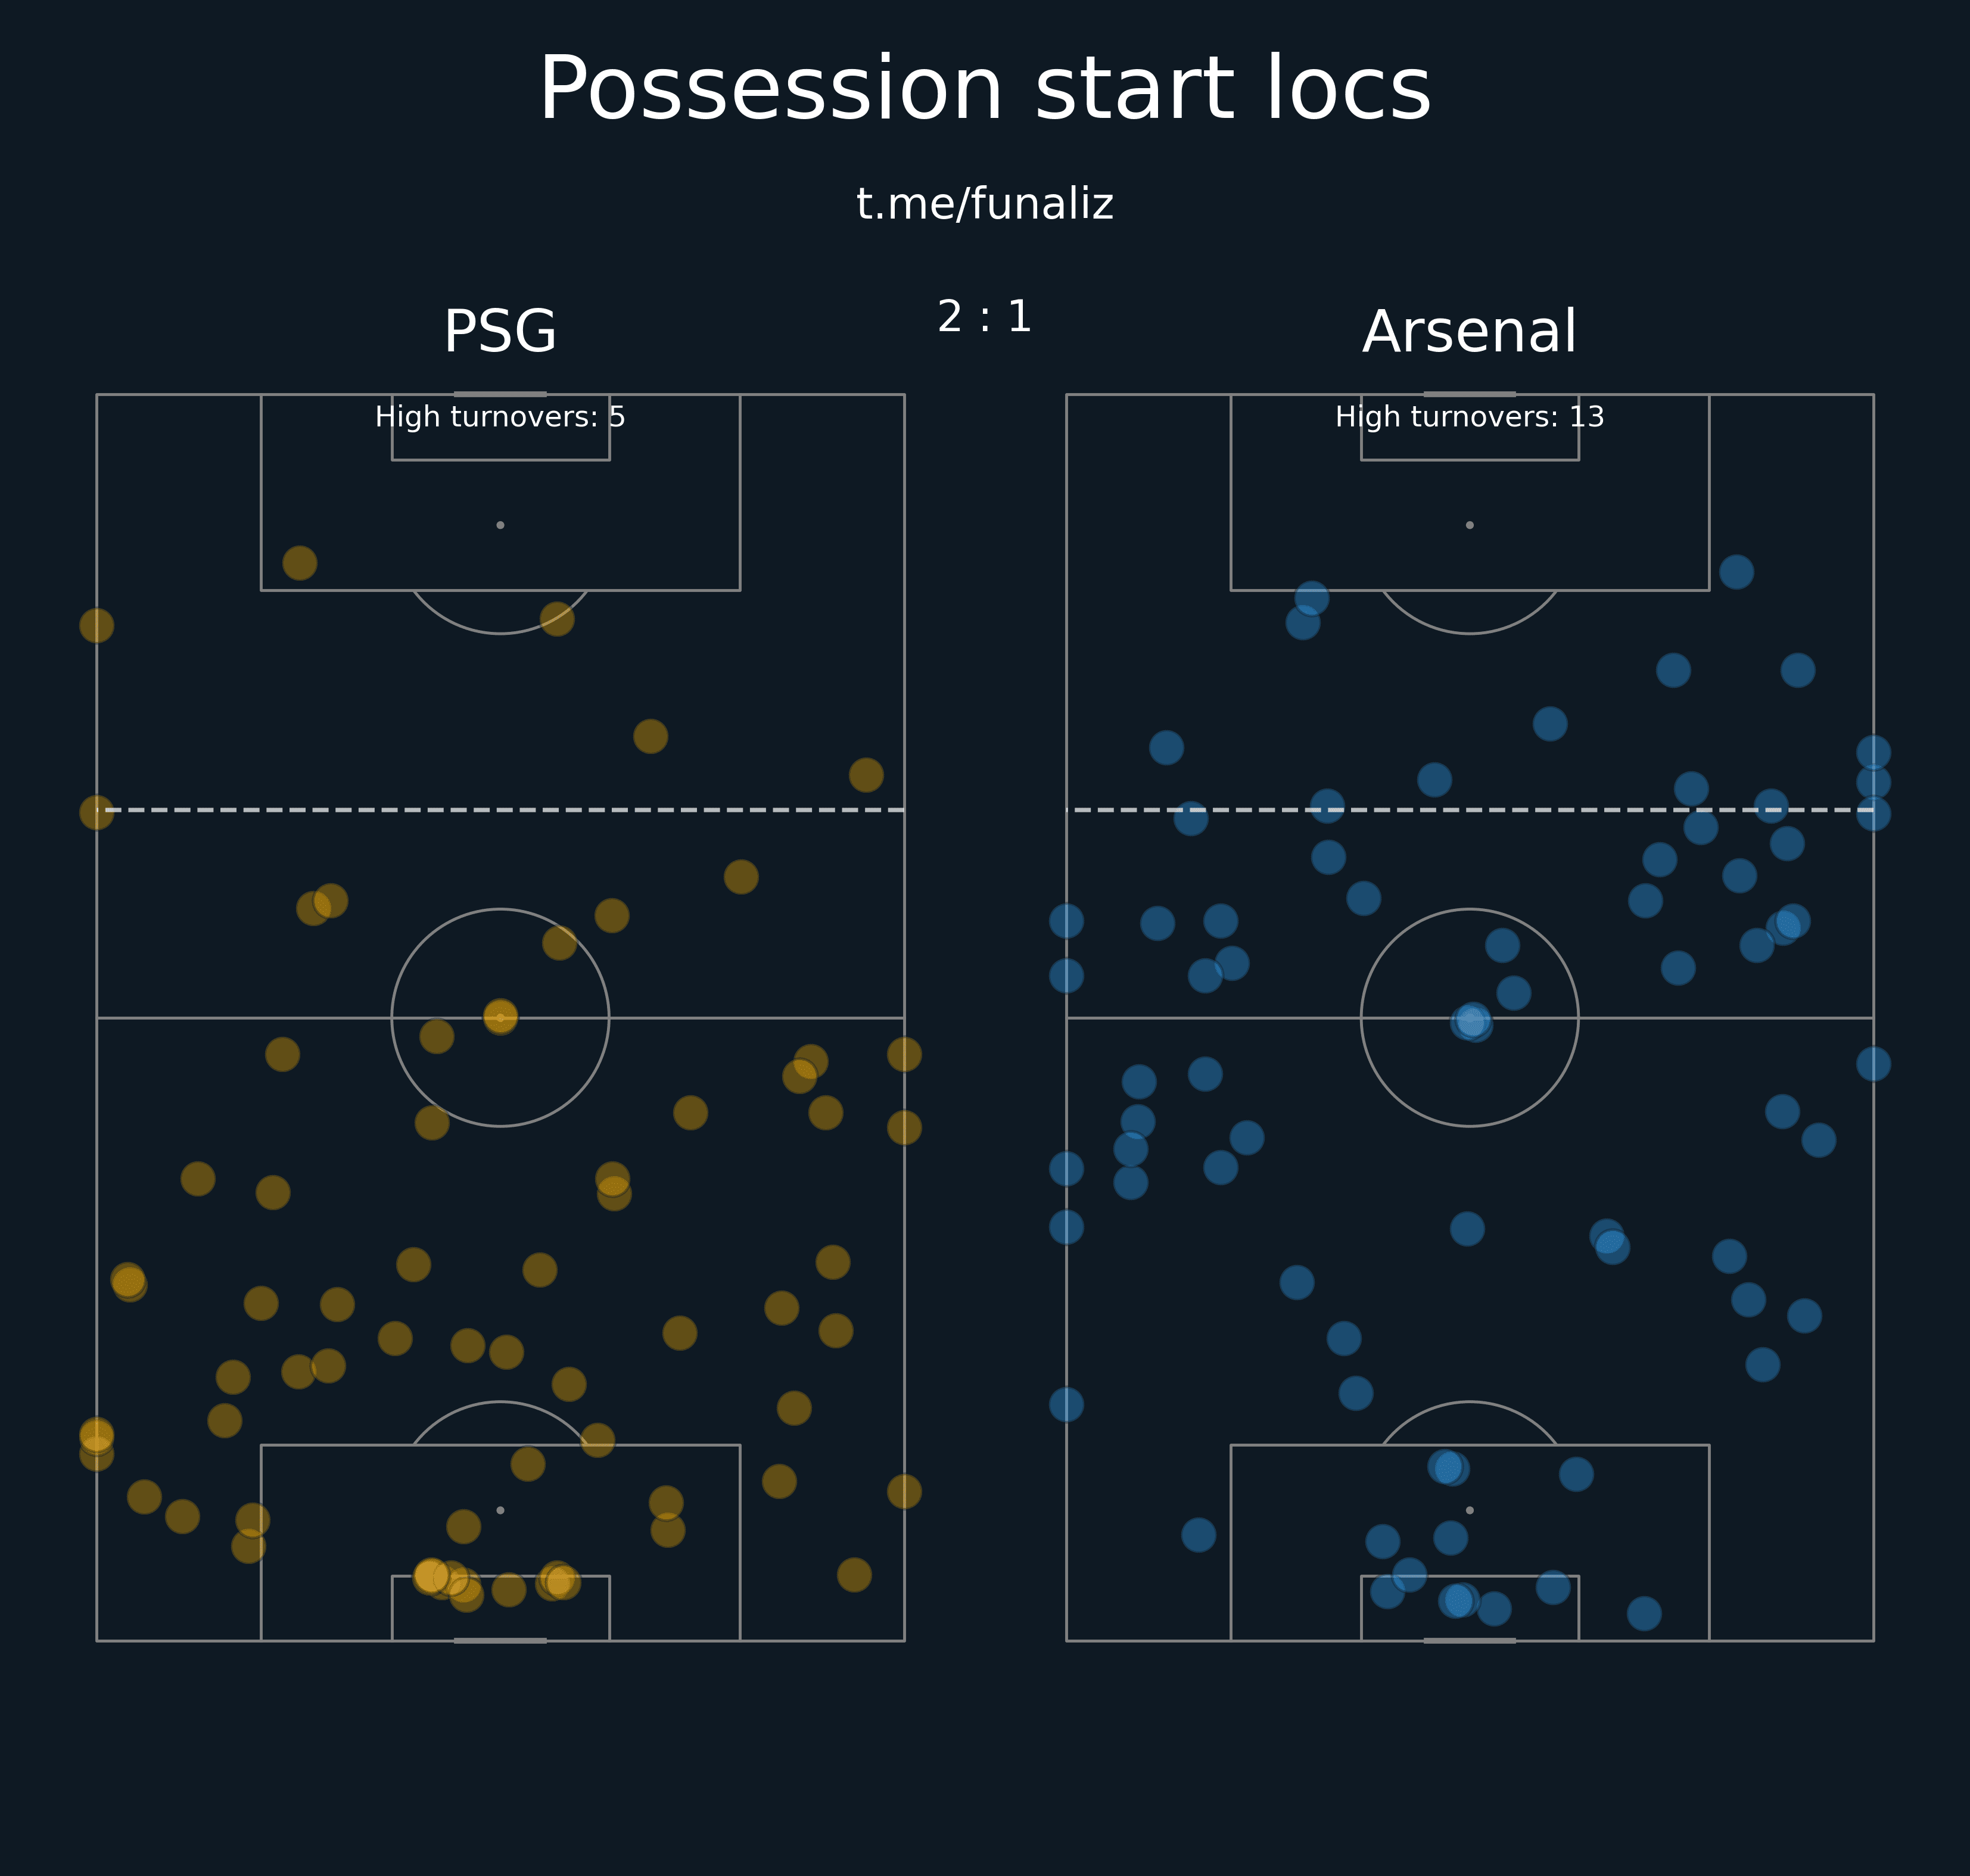This screenshot has width=1970, height=1876.
Task: Click the "High turnovers: 5" label
Action: point(500,417)
